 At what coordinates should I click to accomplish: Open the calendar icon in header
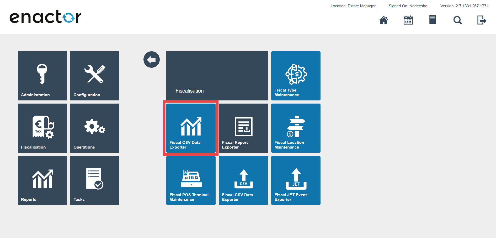coord(408,20)
